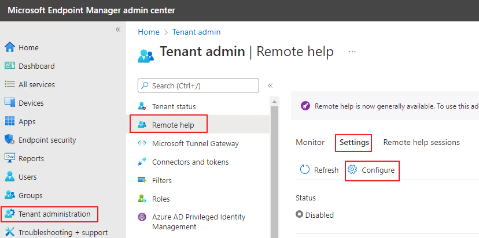Image resolution: width=479 pixels, height=238 pixels.
Task: Click the Microsoft Tunnel Gateway icon
Action: (x=142, y=143)
